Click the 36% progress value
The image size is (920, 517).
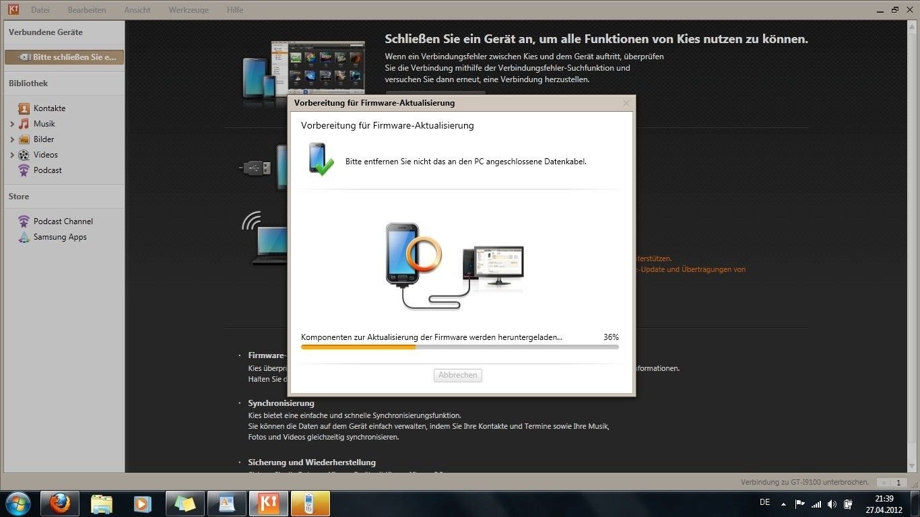611,337
